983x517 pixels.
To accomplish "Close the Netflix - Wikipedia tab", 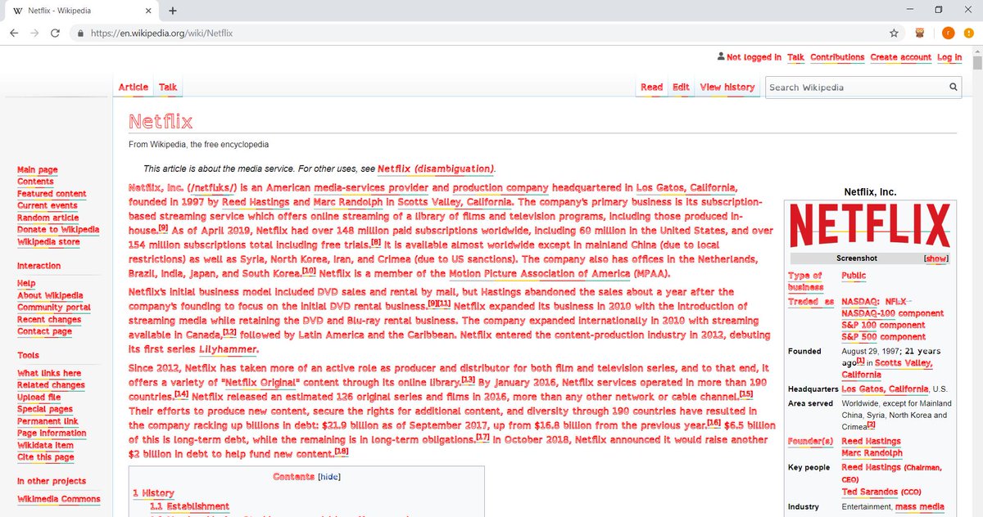I will click(x=150, y=11).
